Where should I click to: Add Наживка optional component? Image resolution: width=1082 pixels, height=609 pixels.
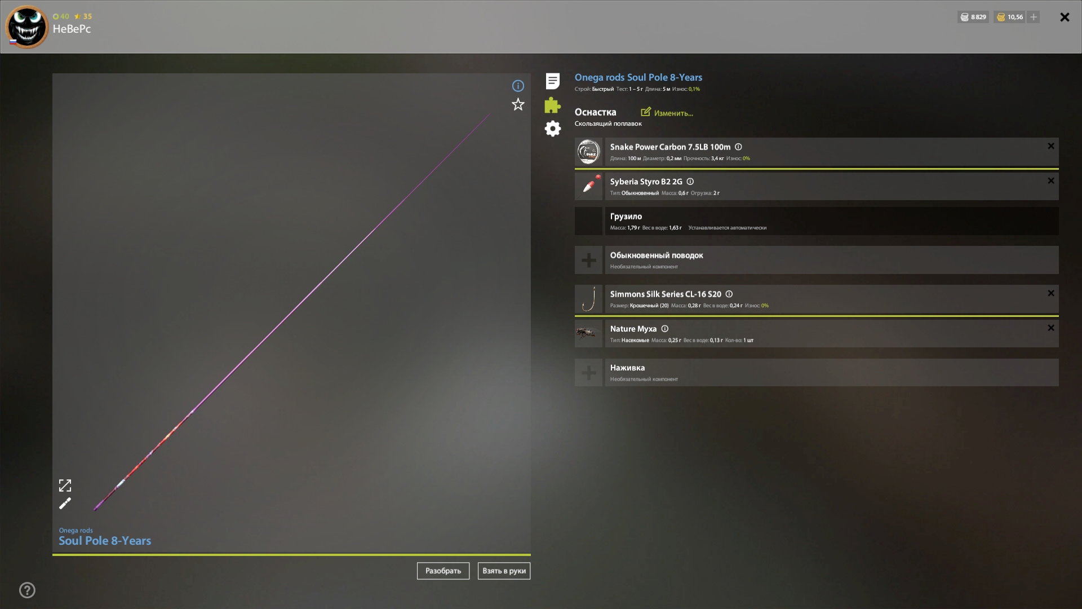pyautogui.click(x=589, y=373)
